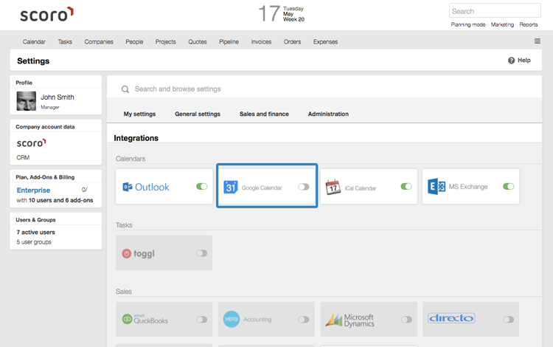553x347 pixels.
Task: Click the 7 active users text
Action: click(35, 233)
